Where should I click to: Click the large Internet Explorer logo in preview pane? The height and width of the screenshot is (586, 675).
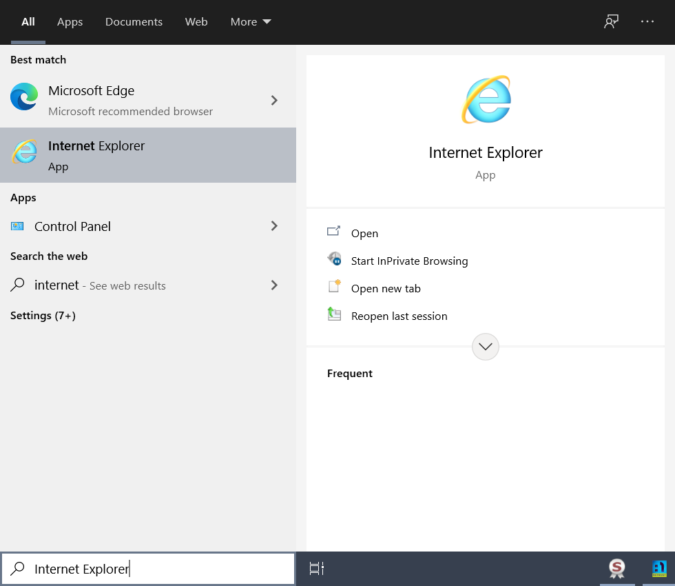[x=486, y=99]
